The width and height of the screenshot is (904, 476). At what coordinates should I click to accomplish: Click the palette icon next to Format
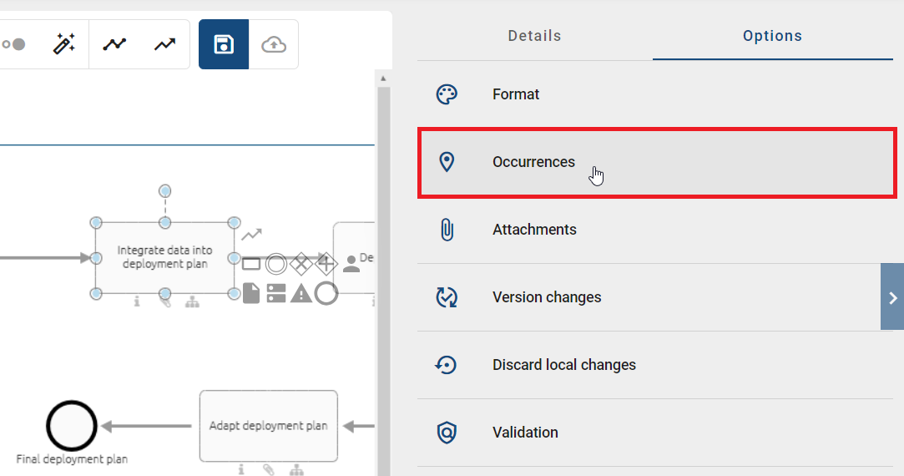coord(447,94)
